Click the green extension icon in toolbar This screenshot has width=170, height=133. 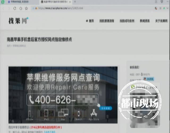164,8
